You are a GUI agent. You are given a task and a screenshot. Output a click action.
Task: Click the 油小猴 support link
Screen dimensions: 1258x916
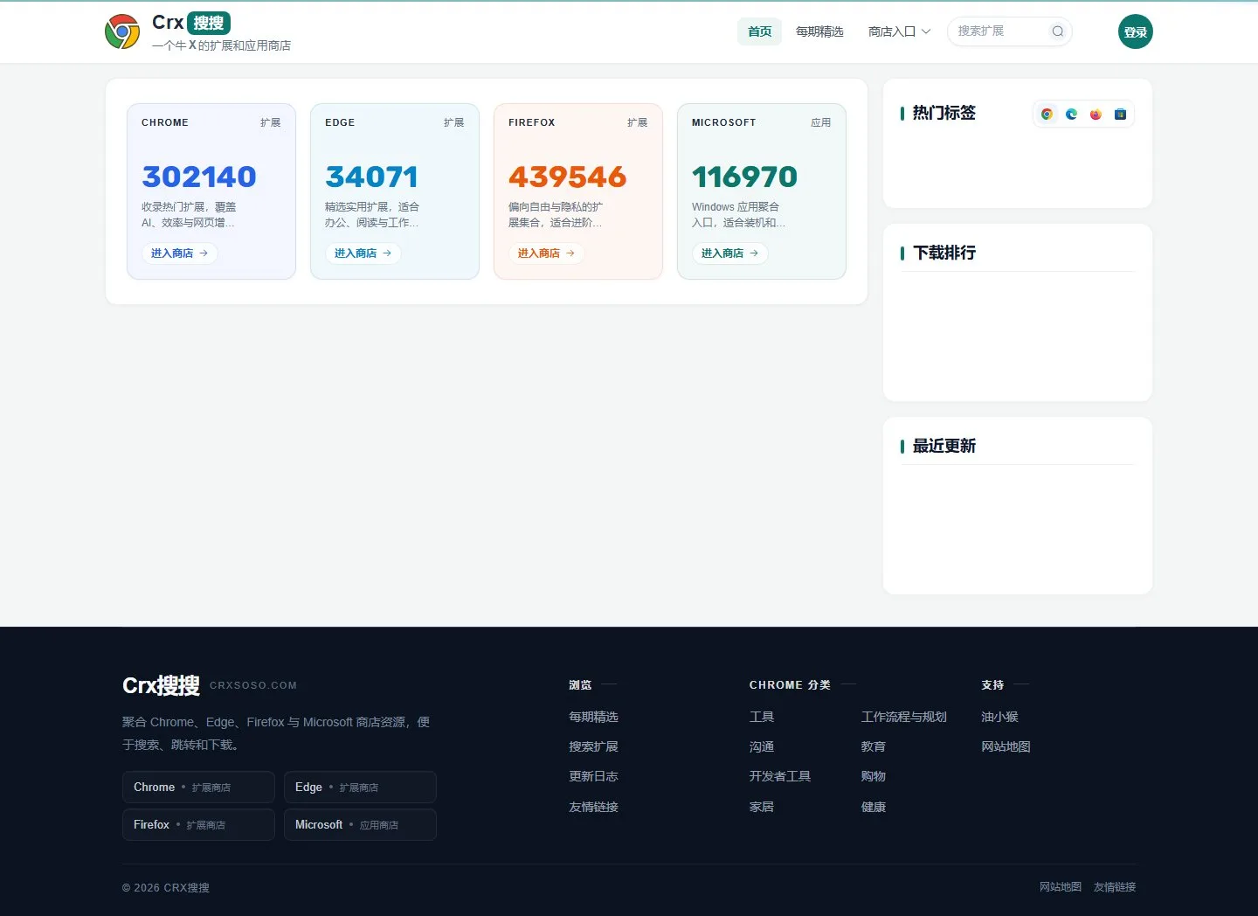click(x=999, y=717)
